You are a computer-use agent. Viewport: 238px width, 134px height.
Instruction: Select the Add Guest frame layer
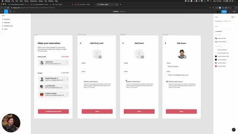7,23
